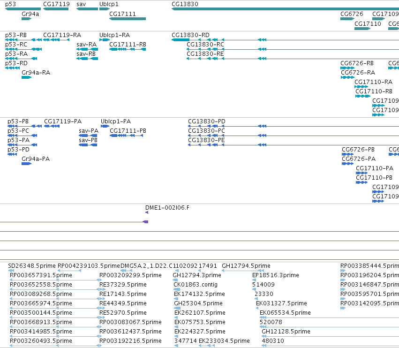Click the Gr94a gene feature
This screenshot has height=348, width=399.
26,19
